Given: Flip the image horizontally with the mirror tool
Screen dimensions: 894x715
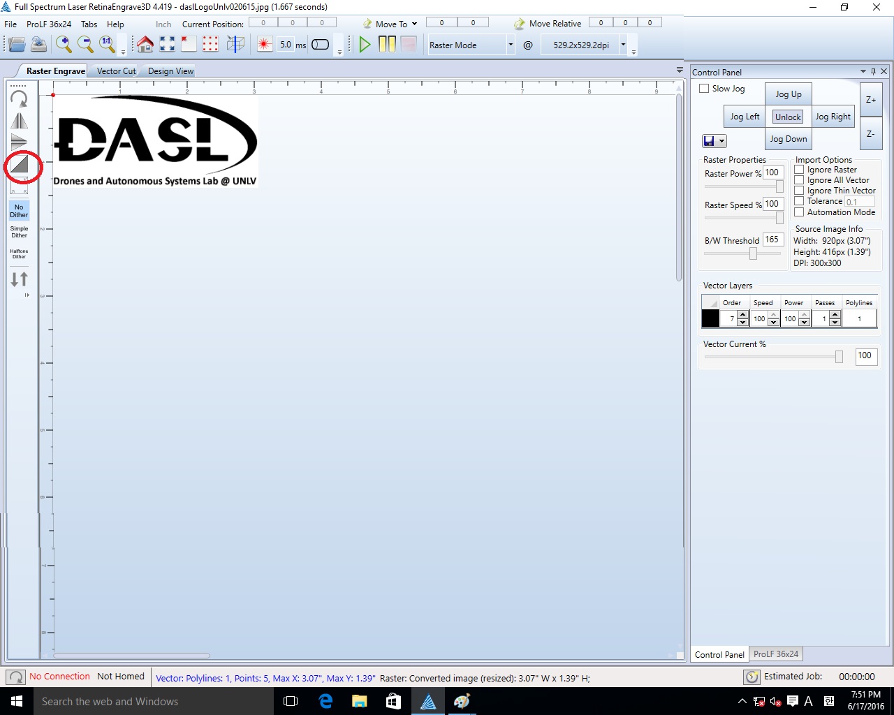Looking at the screenshot, I should coord(19,121).
